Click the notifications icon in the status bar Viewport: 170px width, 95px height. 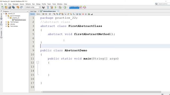[x=162, y=94]
